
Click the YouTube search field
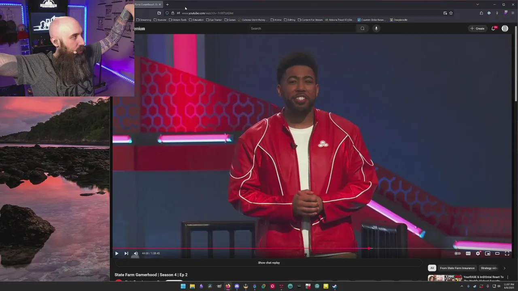(302, 28)
